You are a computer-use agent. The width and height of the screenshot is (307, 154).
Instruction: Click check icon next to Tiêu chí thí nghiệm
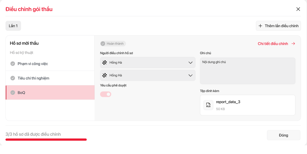click(13, 78)
